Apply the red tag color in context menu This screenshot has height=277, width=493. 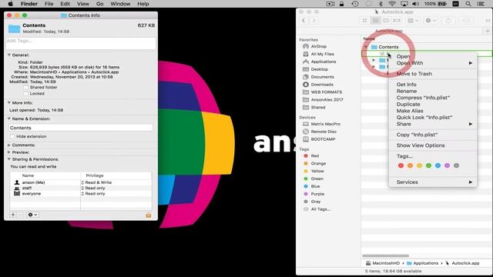[401, 165]
